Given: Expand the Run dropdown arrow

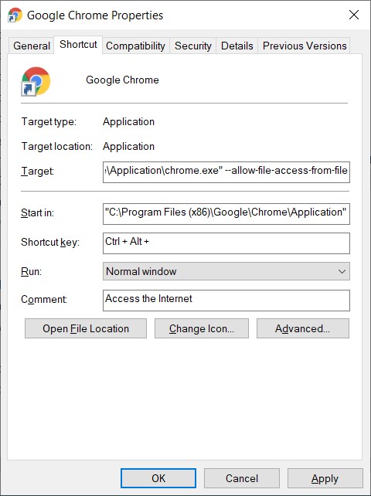Looking at the screenshot, I should [x=342, y=271].
